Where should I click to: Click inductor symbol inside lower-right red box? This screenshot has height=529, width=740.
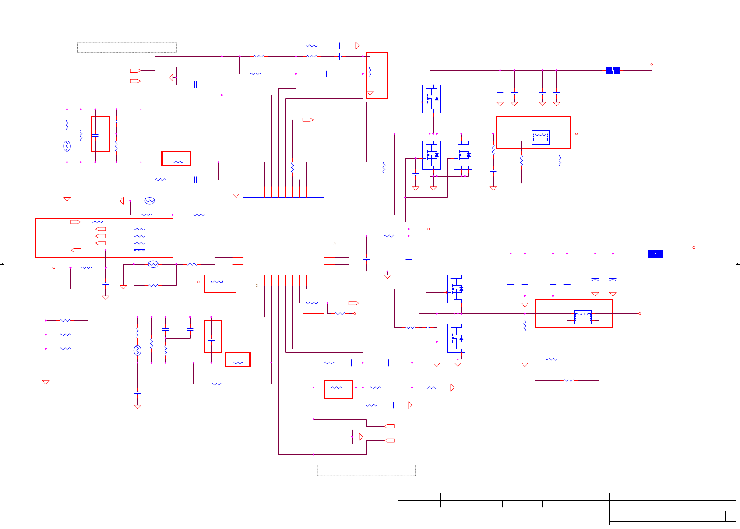tap(583, 317)
